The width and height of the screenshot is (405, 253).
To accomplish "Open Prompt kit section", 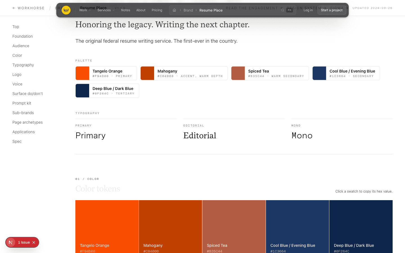I will (x=22, y=103).
